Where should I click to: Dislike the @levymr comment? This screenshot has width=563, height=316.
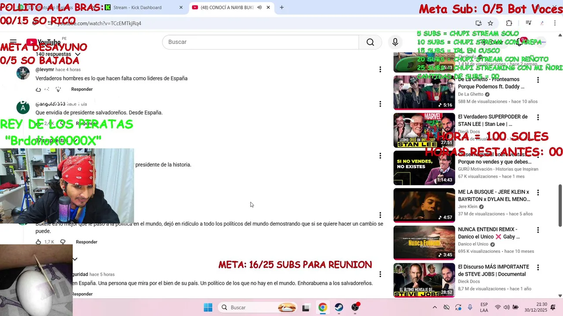coord(58,90)
